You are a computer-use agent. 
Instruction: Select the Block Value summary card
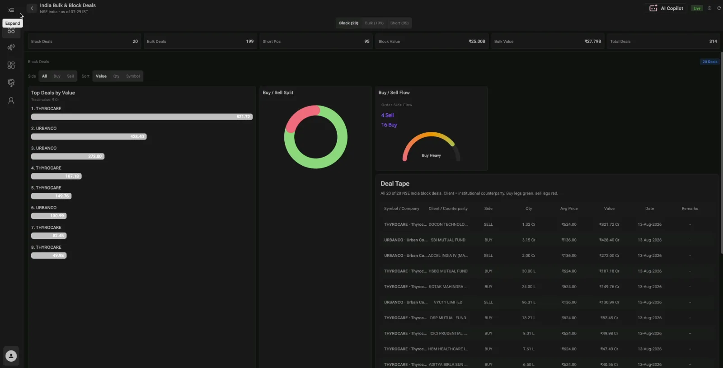(x=432, y=41)
